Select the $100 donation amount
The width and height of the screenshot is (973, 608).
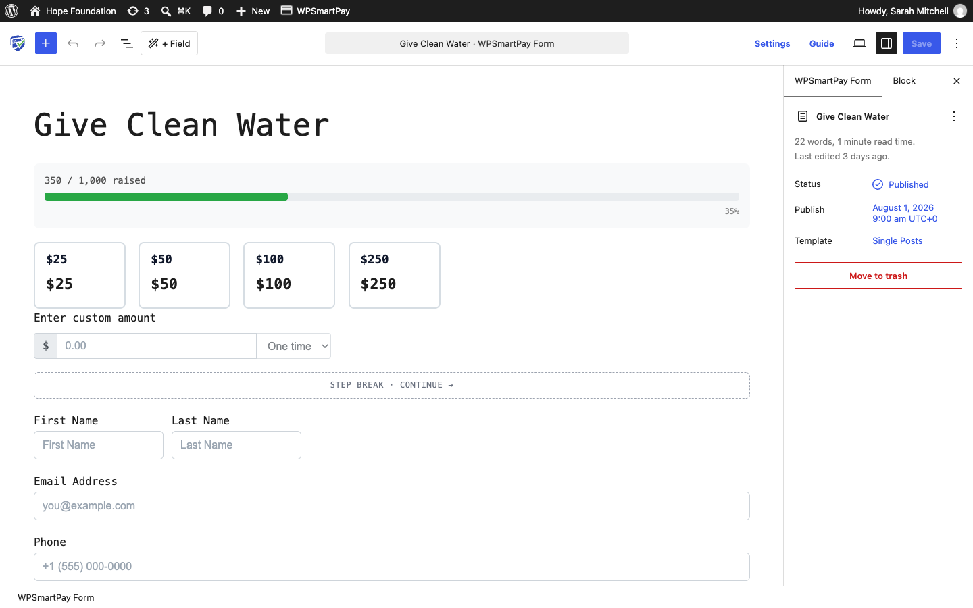coord(289,275)
